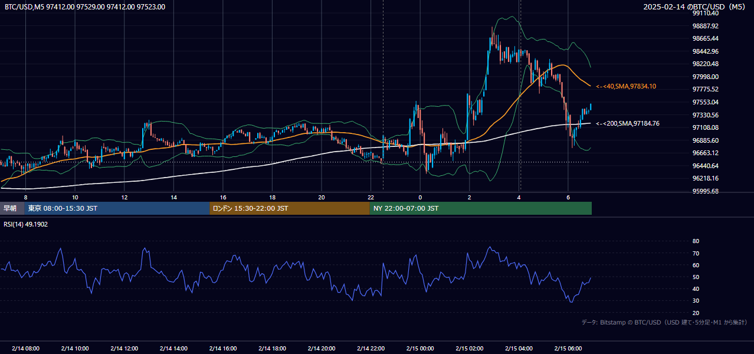
Task: Click hour label 8 on price chart axis
Action: click(x=25, y=197)
